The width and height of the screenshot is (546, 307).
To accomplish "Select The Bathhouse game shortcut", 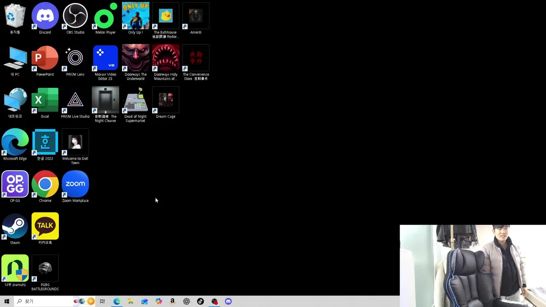I will [166, 20].
